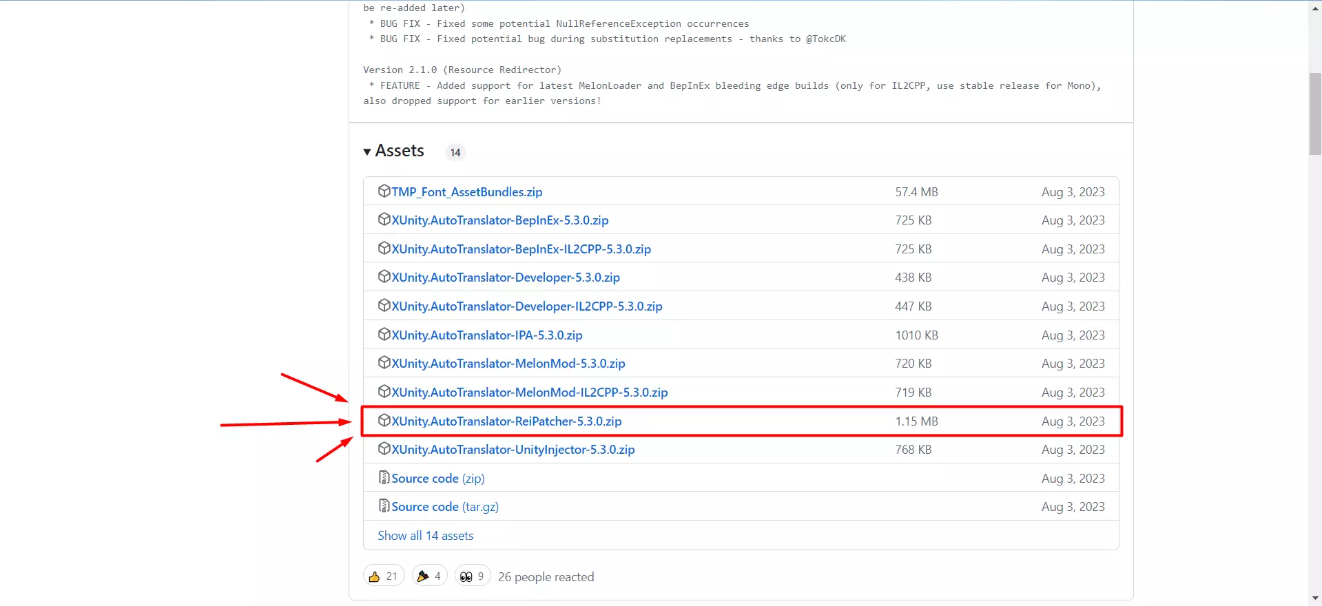
Task: Click the Version 2.1.0 (Resource Redirector) line
Action: [462, 70]
